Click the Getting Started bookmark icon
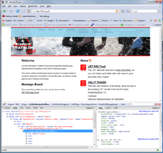Image resolution: width=163 pixels, height=153 pixels. pos(4,16)
